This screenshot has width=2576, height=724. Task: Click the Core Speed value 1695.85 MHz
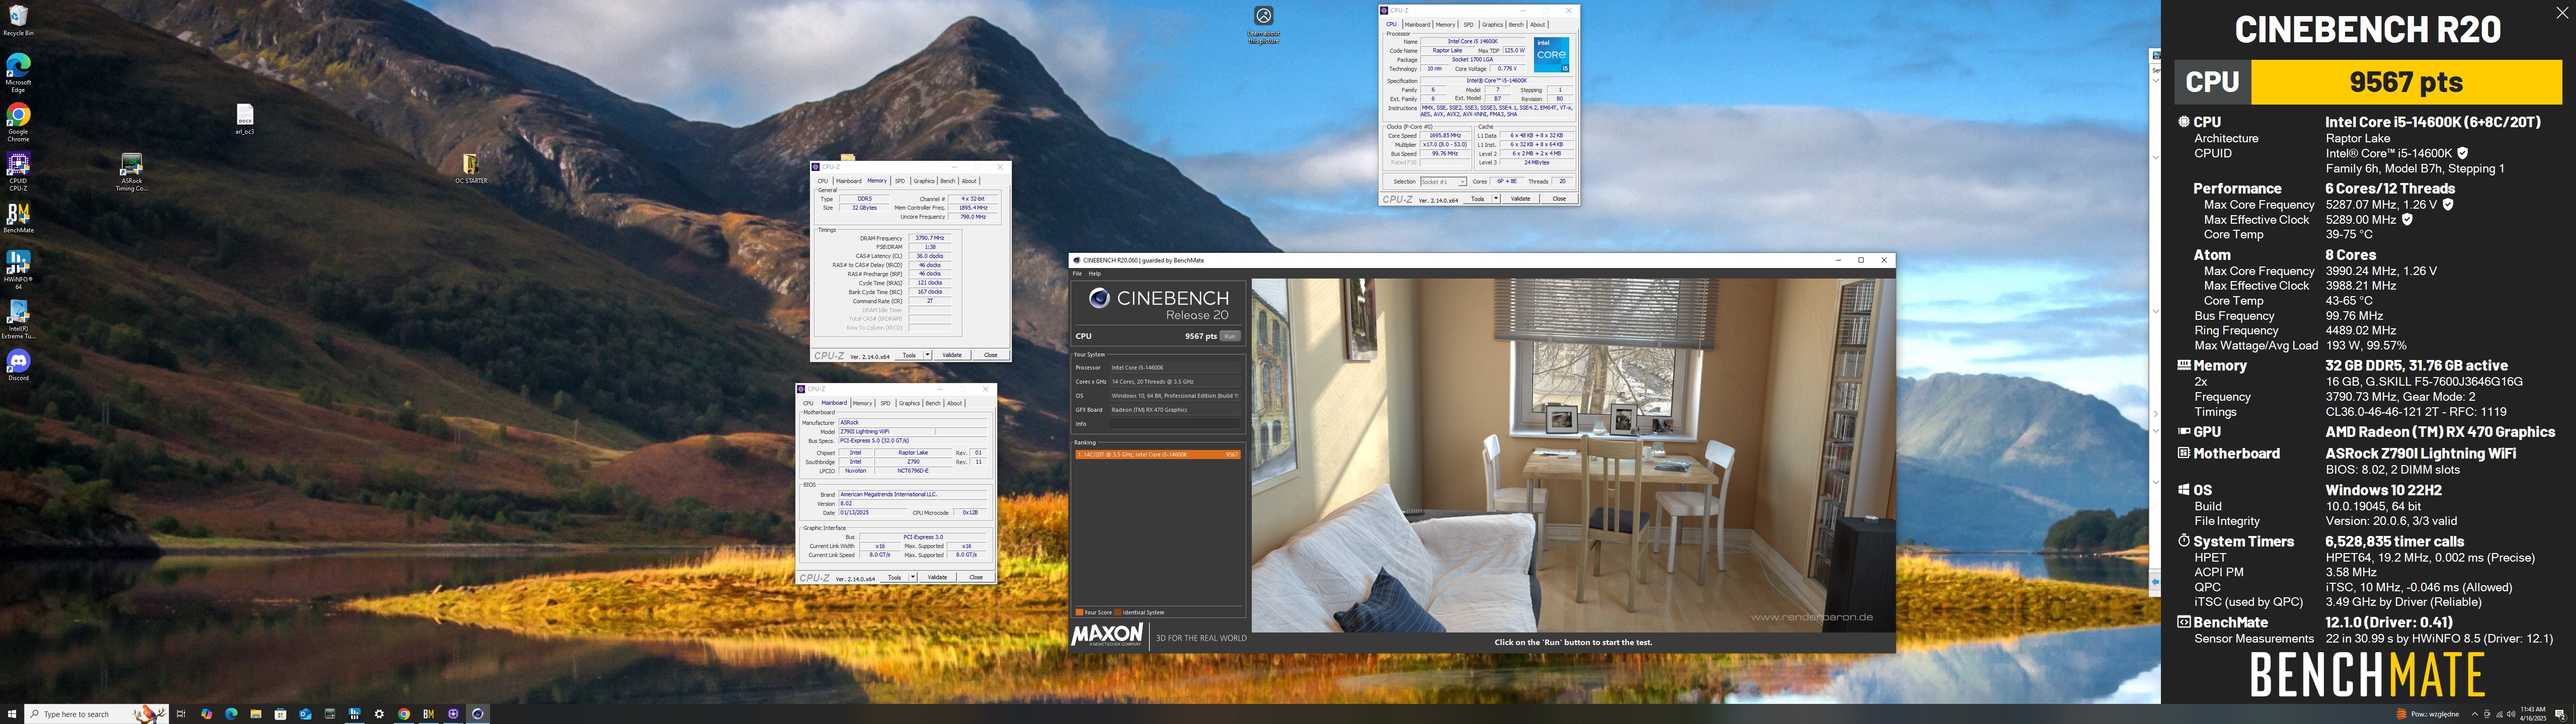[1445, 136]
